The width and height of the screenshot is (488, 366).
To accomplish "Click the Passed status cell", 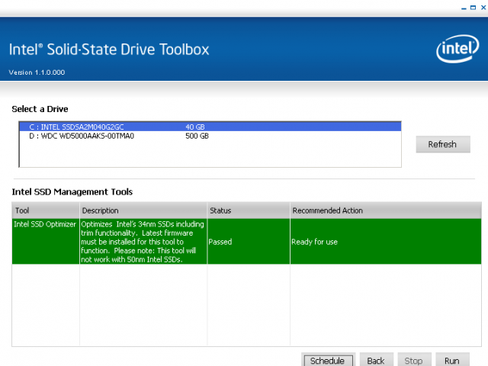I will 249,242.
